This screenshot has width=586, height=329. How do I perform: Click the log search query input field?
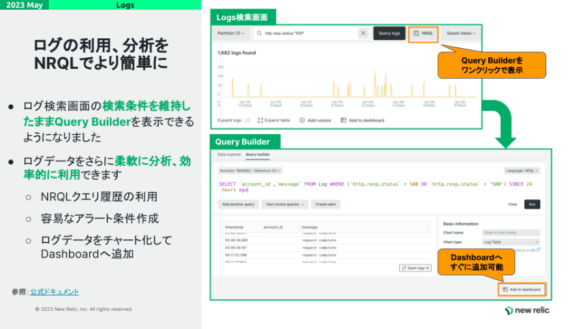[311, 33]
